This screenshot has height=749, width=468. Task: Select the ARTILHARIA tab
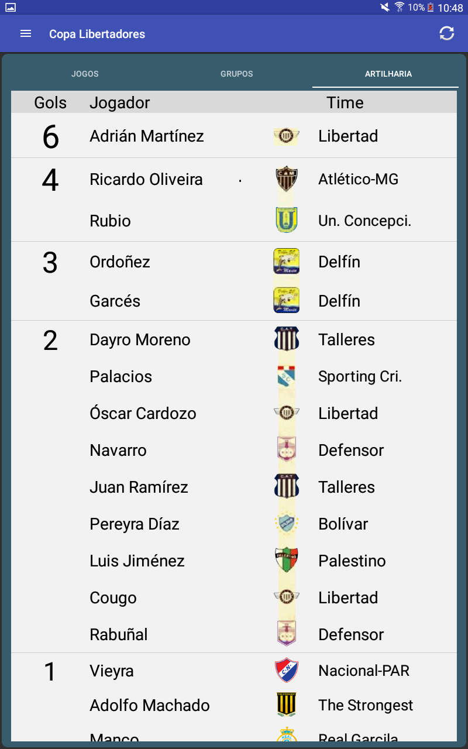click(x=388, y=74)
